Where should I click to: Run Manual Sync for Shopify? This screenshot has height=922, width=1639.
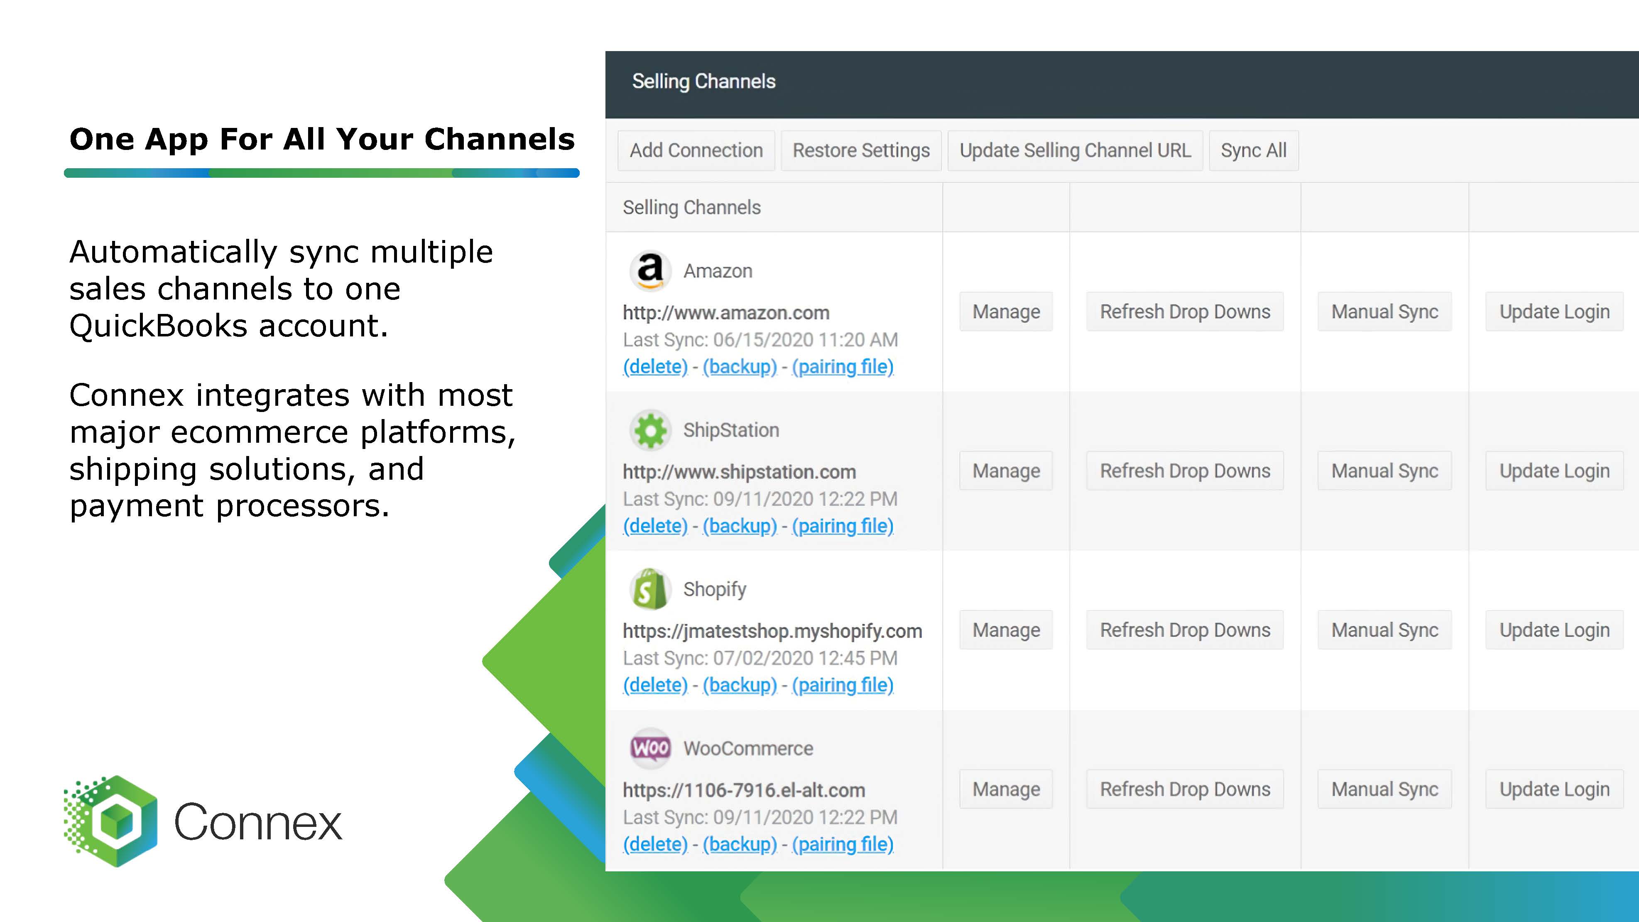coord(1384,630)
